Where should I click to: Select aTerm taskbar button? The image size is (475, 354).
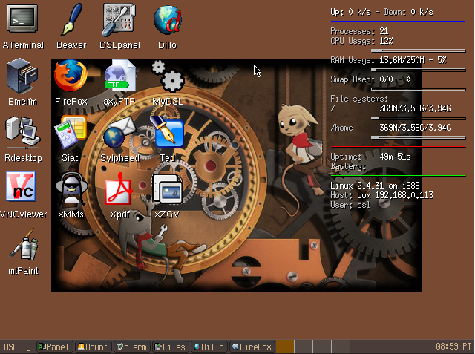(132, 347)
